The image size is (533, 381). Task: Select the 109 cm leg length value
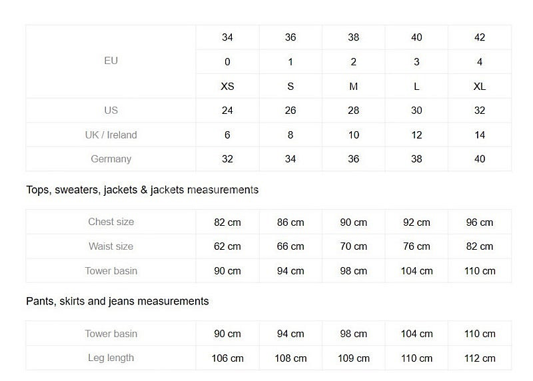[354, 358]
